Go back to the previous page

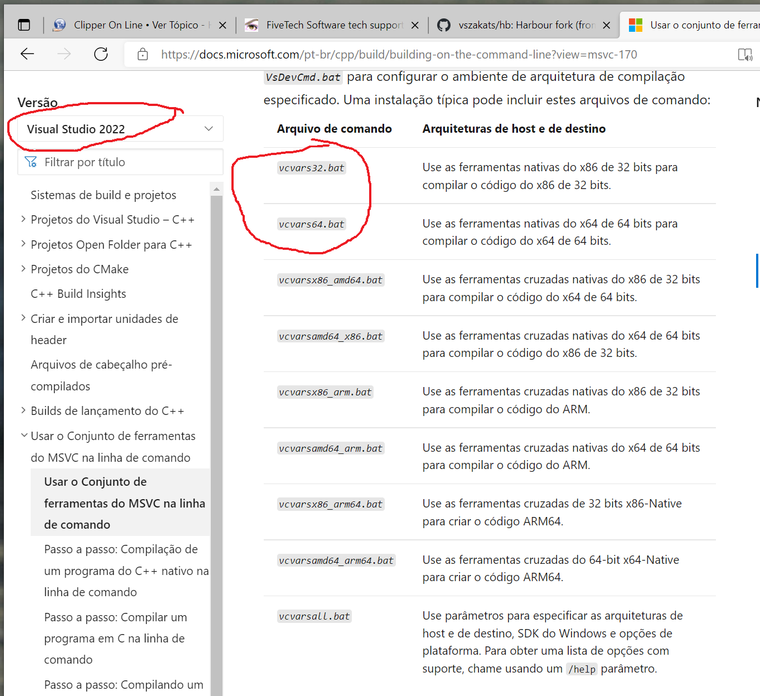click(x=27, y=54)
